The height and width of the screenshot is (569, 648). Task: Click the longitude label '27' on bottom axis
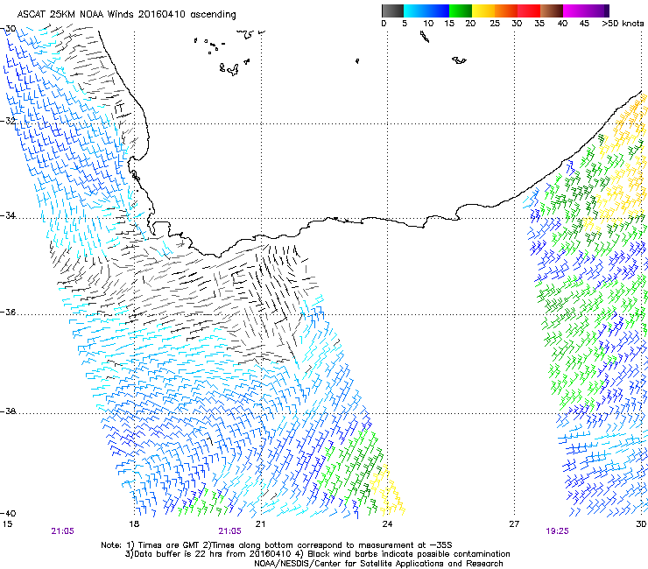[514, 524]
